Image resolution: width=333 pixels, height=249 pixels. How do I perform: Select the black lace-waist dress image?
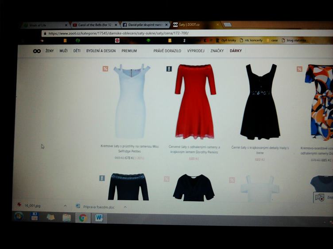coord(260,102)
